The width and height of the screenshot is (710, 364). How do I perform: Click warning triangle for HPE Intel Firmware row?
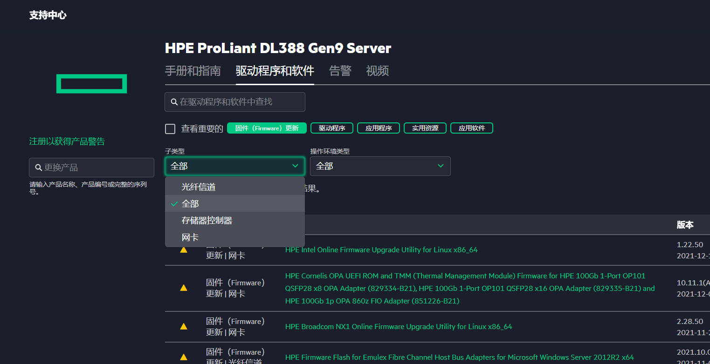coord(184,250)
